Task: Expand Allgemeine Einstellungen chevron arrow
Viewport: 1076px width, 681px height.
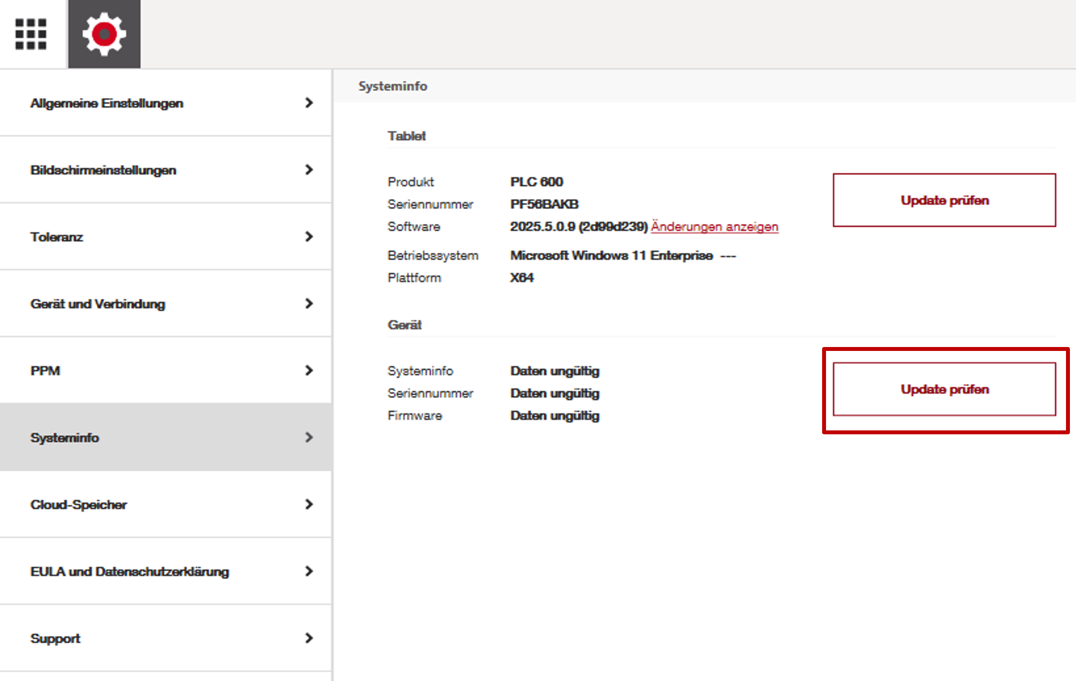Action: coord(309,103)
